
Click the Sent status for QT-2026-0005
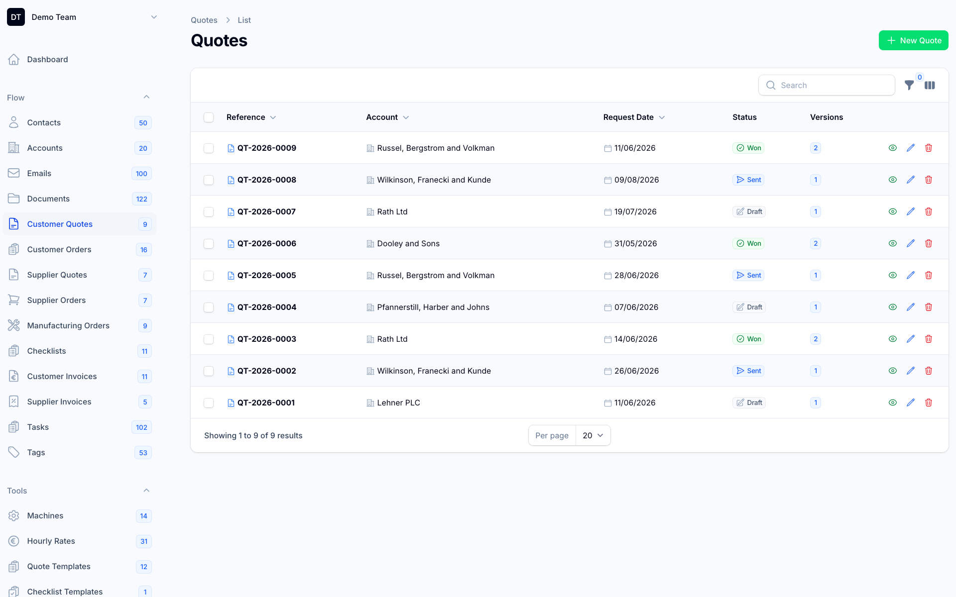click(x=748, y=275)
